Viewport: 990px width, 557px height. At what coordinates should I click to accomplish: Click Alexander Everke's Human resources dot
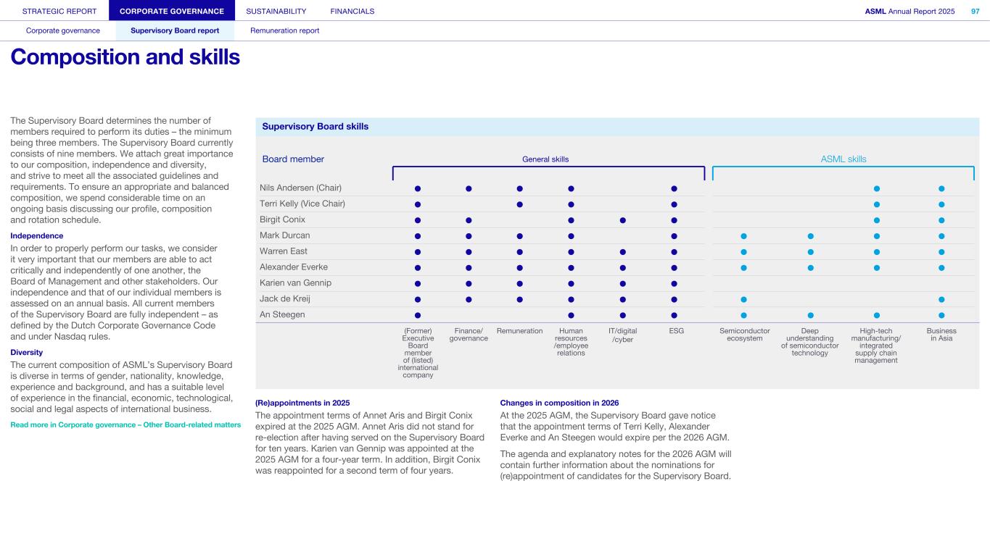pyautogui.click(x=571, y=267)
